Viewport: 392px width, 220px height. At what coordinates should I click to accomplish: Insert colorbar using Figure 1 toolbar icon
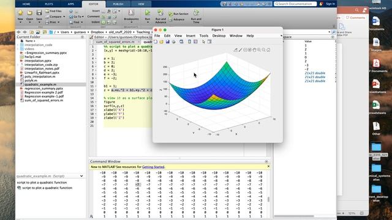point(189,42)
